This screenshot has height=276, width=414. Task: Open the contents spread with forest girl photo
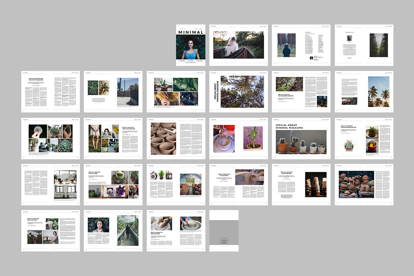(301, 45)
